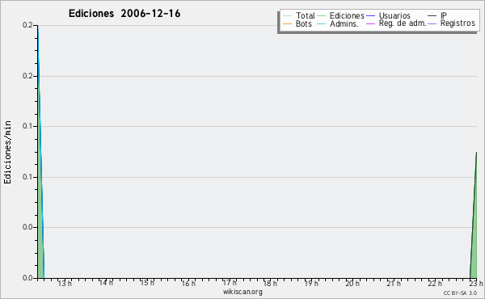Click the wikiscan.org label below the chart
Screen dimensions: 485x299
click(x=242, y=292)
